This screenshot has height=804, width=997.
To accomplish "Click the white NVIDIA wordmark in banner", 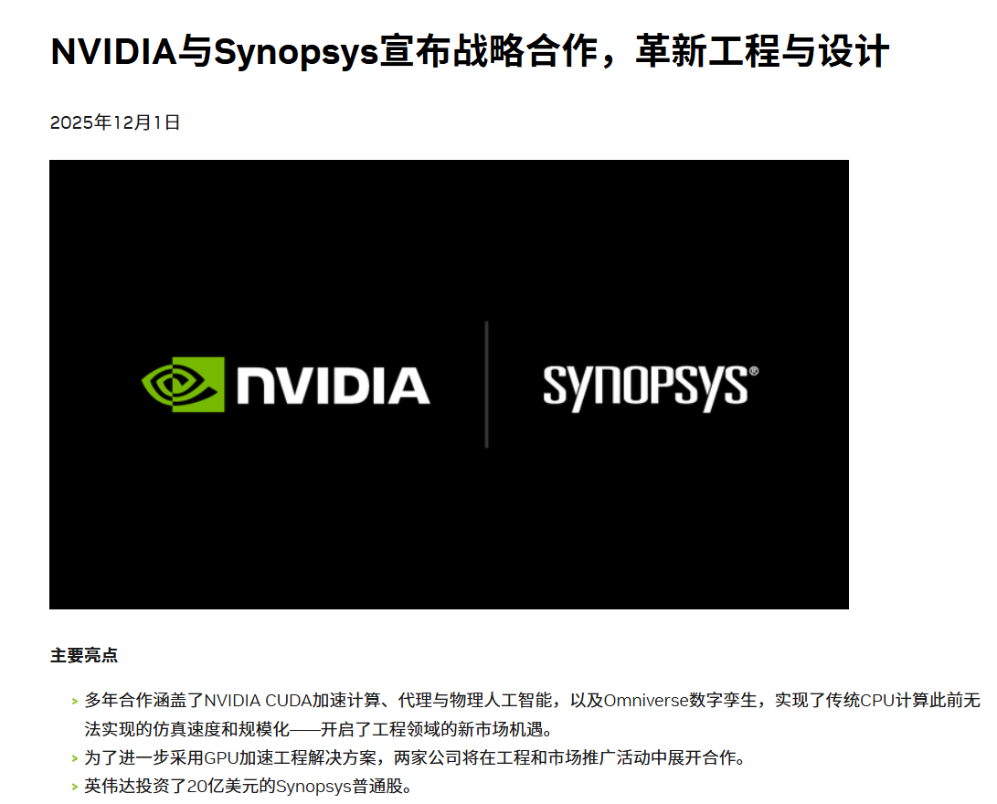I will (x=334, y=386).
